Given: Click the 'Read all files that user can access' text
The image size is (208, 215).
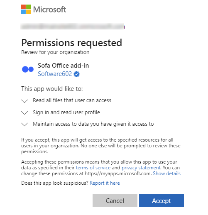Looking at the screenshot, I should [72, 100].
